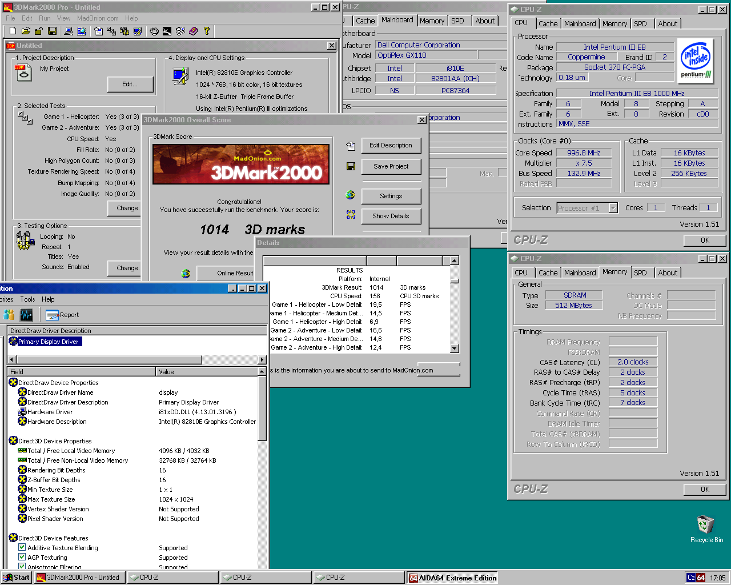Click the display settings monitor toolbar icon
731x585 pixels.
(x=136, y=31)
